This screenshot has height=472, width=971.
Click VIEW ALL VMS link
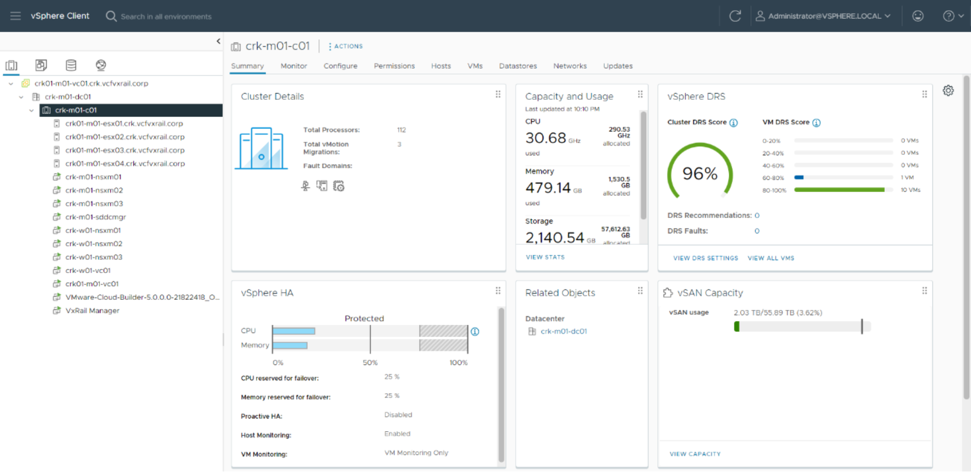point(771,258)
